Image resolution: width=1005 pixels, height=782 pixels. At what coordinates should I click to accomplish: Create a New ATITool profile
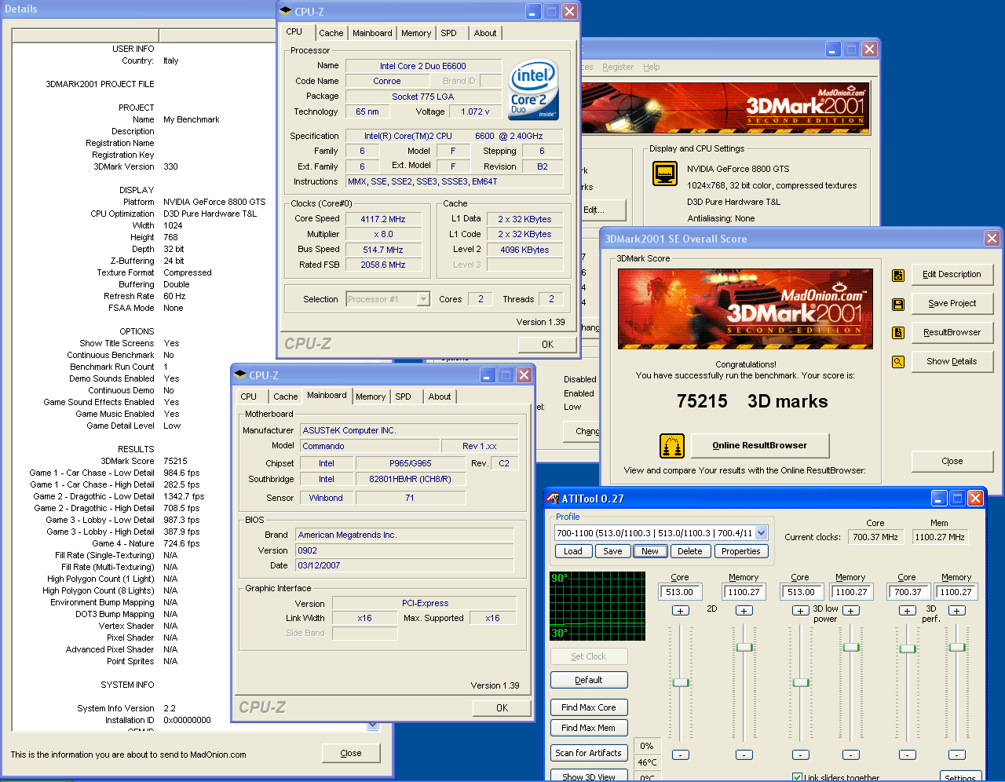tap(650, 552)
